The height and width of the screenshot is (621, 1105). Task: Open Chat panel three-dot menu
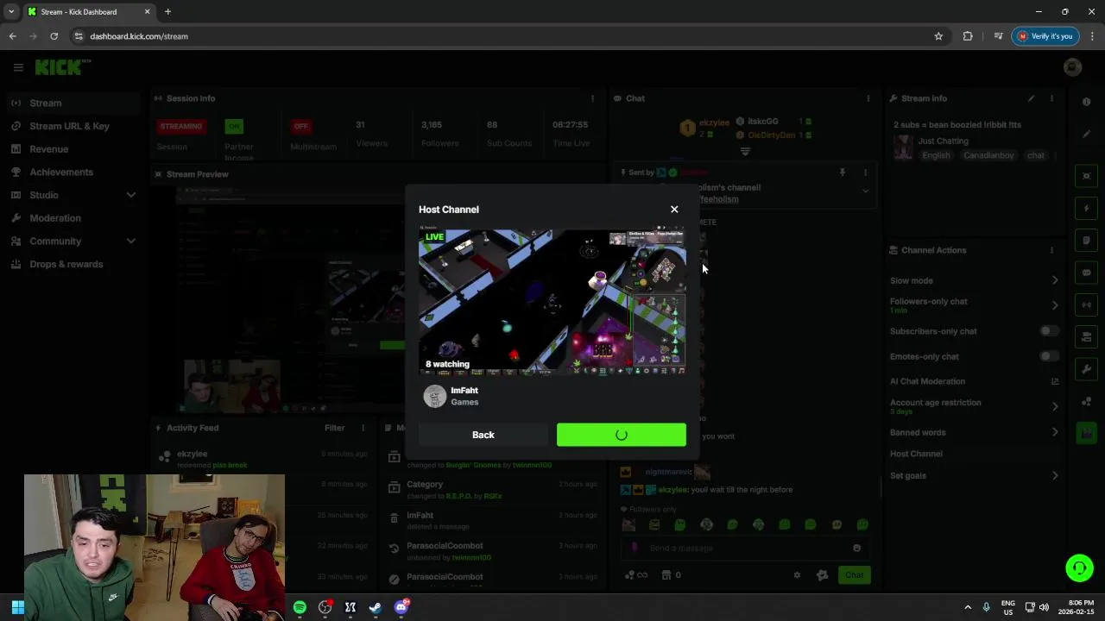(868, 98)
